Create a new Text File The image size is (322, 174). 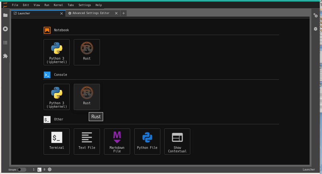[87, 141]
